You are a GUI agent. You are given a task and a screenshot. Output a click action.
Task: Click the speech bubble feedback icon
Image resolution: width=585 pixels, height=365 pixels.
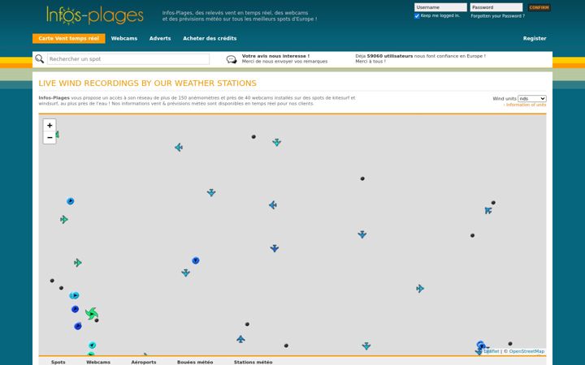232,59
